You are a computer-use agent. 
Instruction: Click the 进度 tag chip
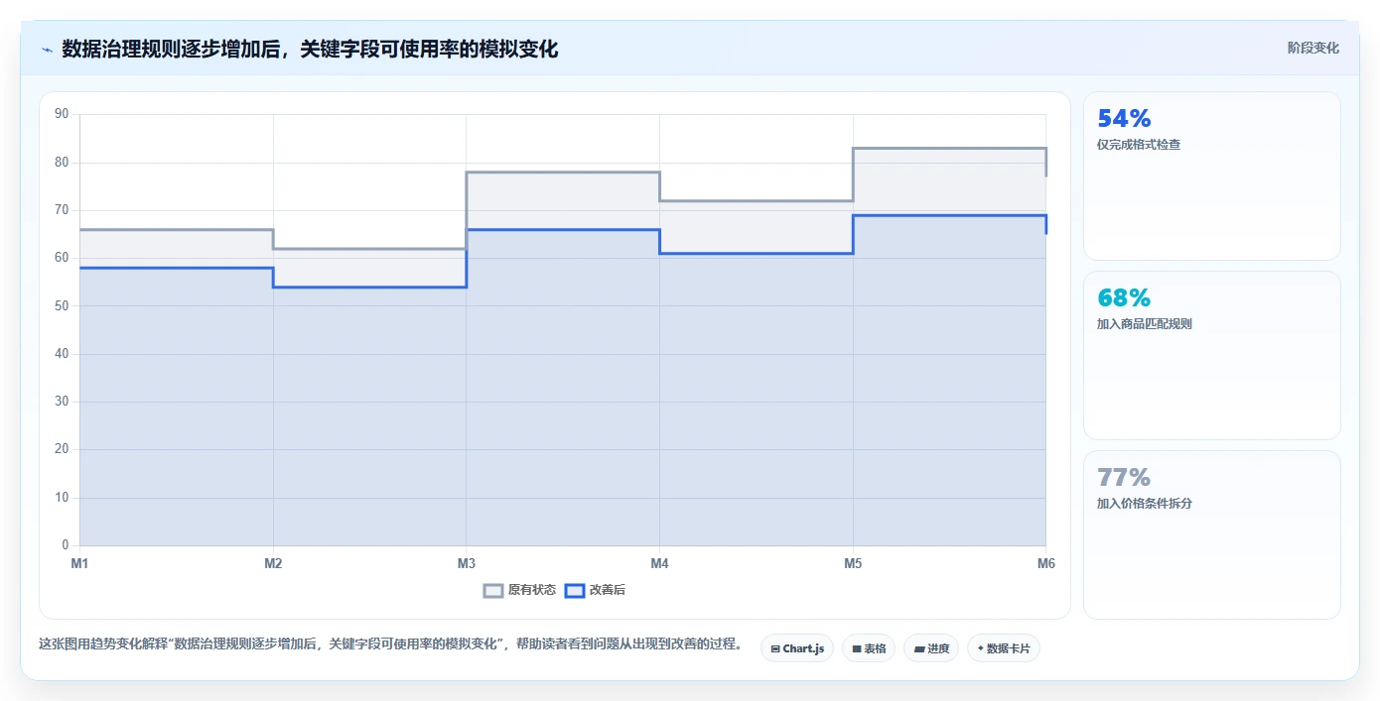(x=931, y=648)
